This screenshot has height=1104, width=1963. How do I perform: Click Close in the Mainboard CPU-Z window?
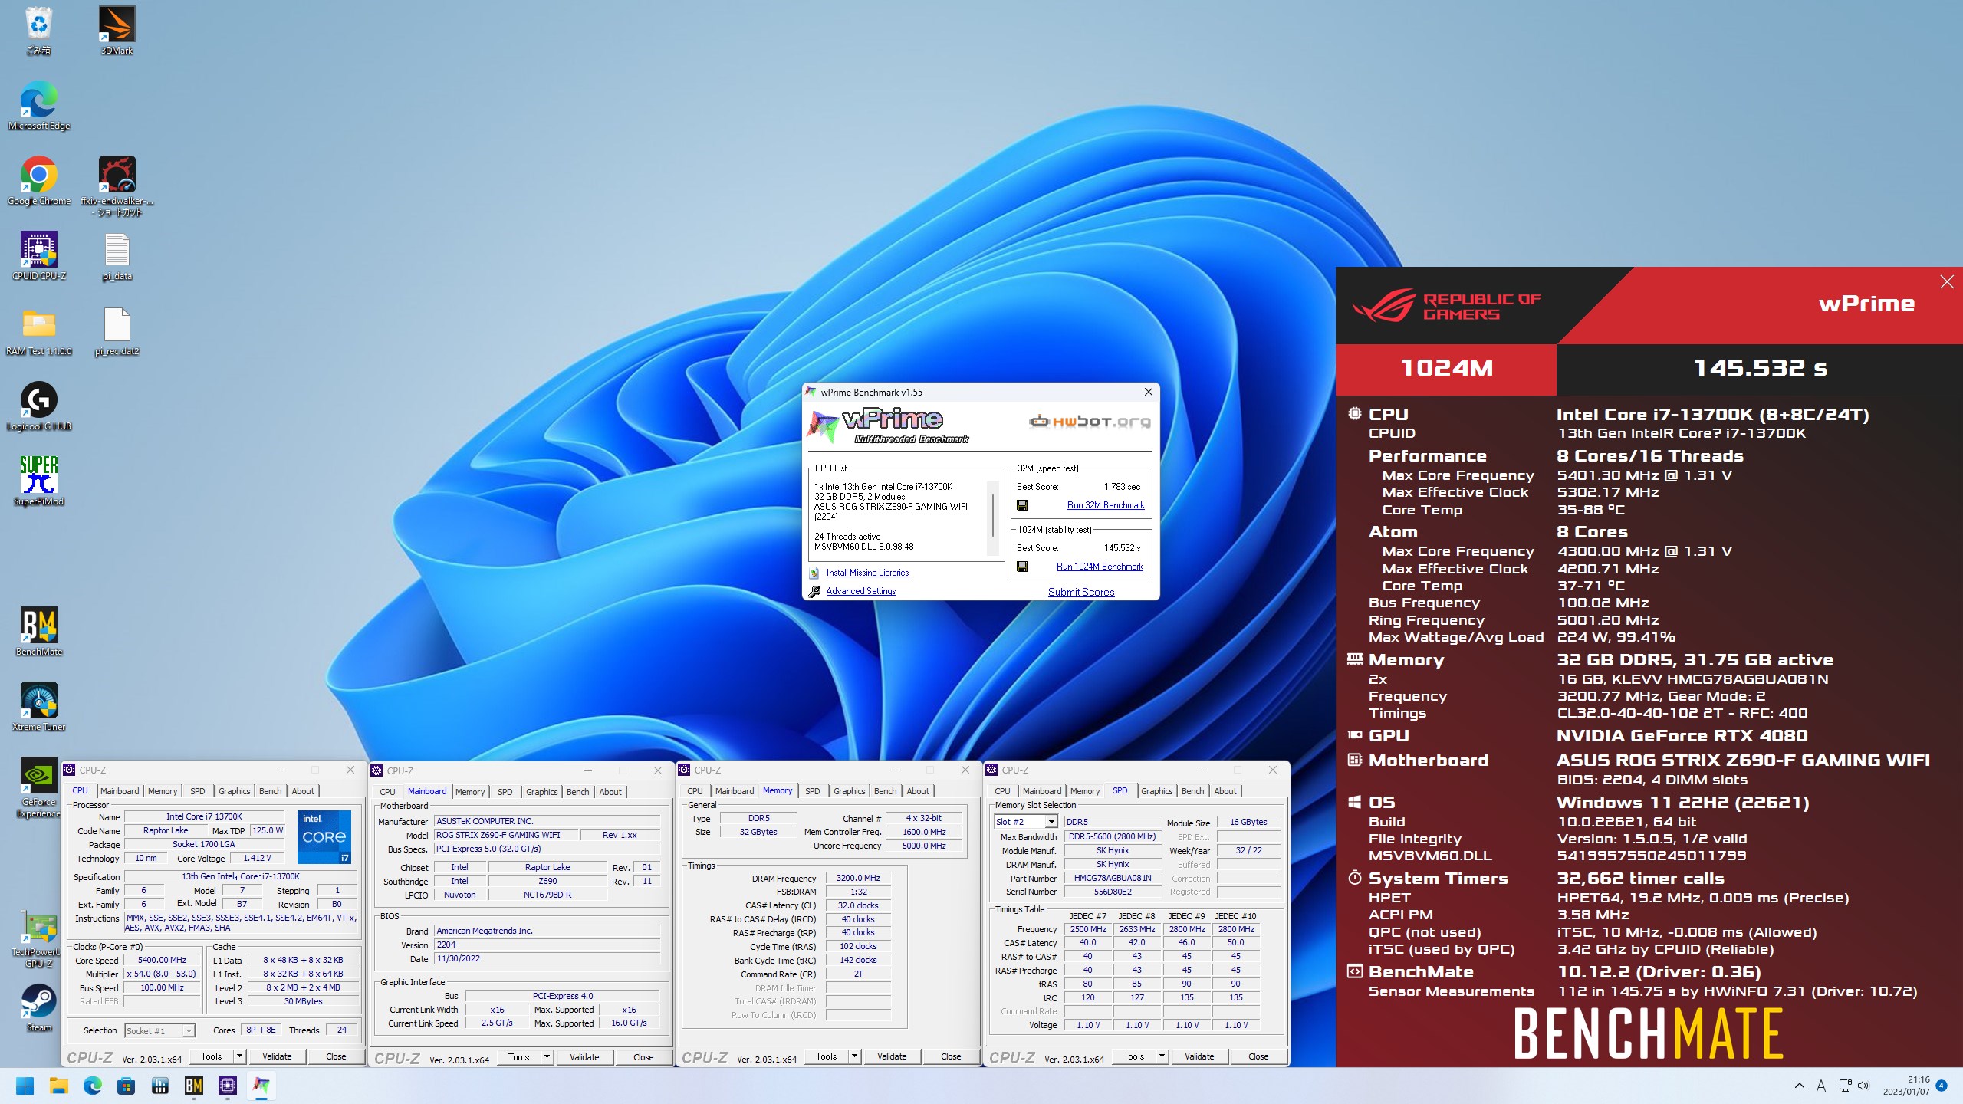(x=643, y=1057)
